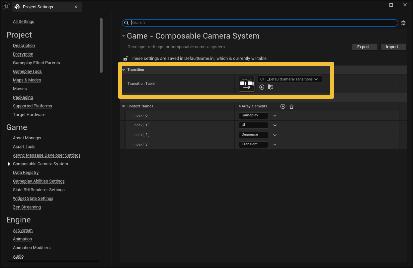Collapse the Context Names array

(x=124, y=106)
